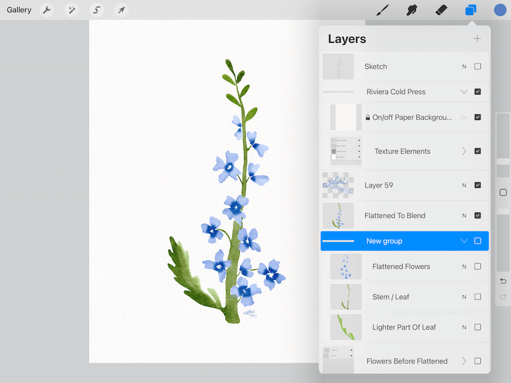Open the Actions wrench menu
511x383 pixels.
click(x=47, y=9)
